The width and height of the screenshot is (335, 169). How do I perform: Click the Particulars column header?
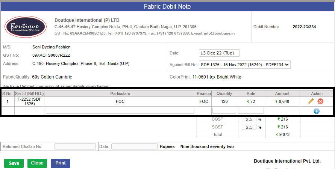[120, 94]
